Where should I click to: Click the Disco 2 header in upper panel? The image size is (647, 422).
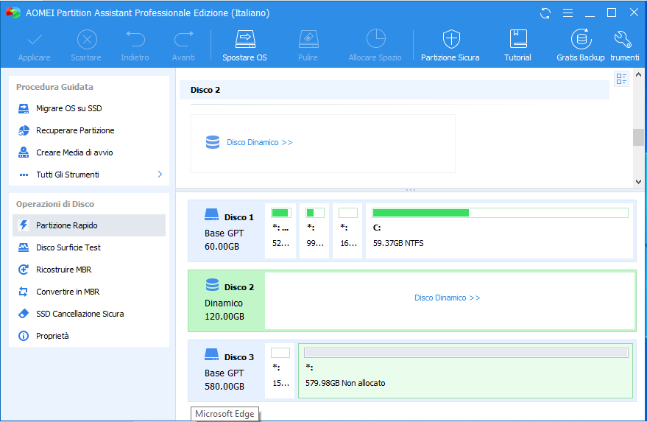(x=394, y=90)
